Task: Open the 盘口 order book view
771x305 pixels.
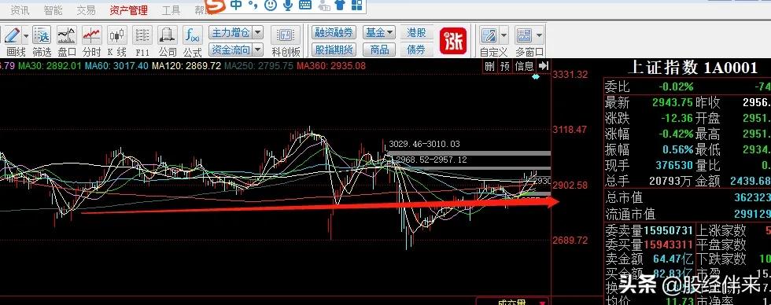Action: click(x=67, y=35)
